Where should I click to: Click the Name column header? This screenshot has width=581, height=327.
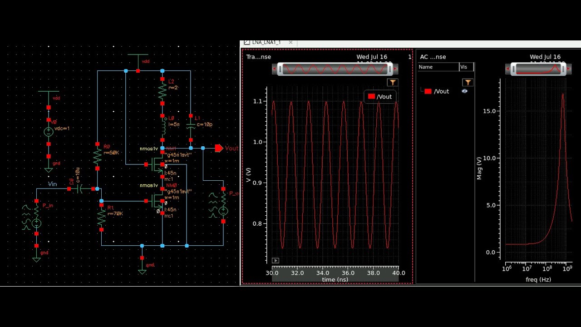coord(438,67)
